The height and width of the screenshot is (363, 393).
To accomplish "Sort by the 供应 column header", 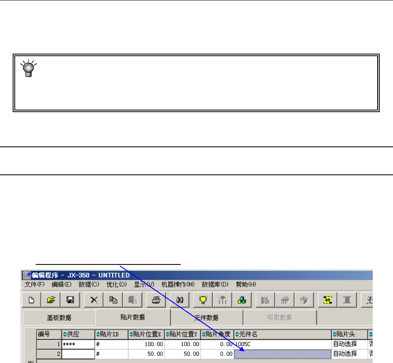I will (x=78, y=334).
